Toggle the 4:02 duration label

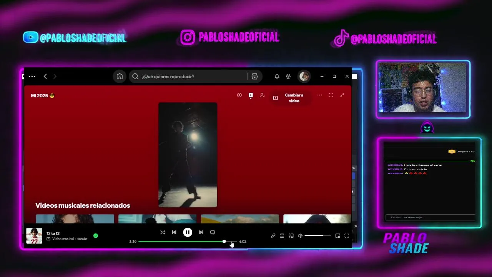pyautogui.click(x=243, y=242)
